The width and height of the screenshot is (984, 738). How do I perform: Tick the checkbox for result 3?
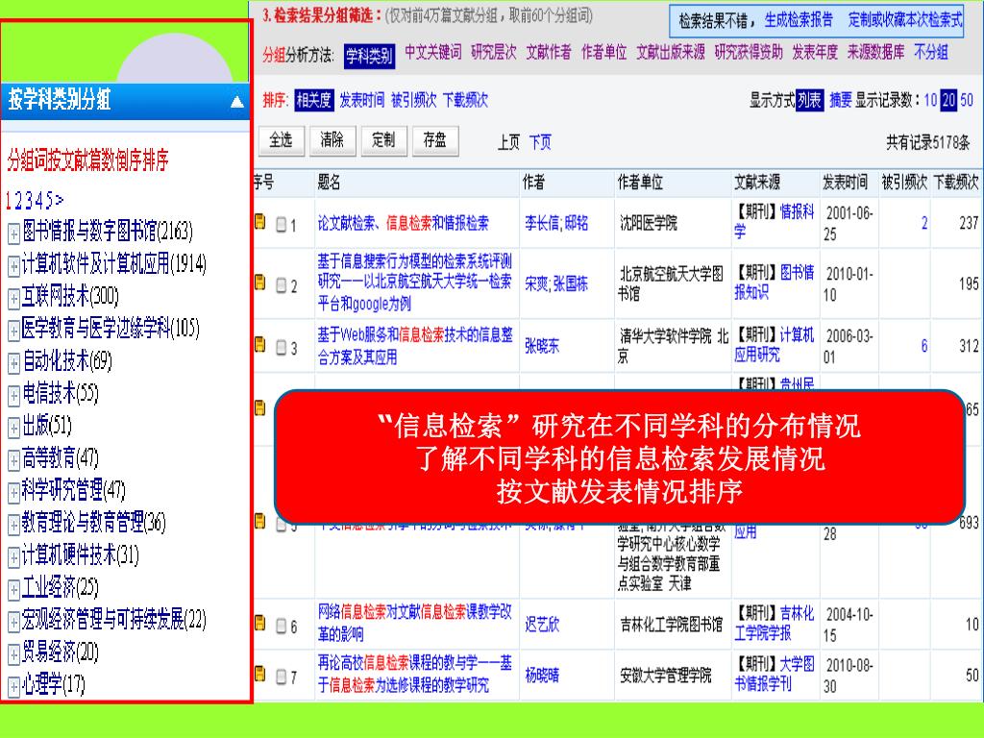(282, 347)
